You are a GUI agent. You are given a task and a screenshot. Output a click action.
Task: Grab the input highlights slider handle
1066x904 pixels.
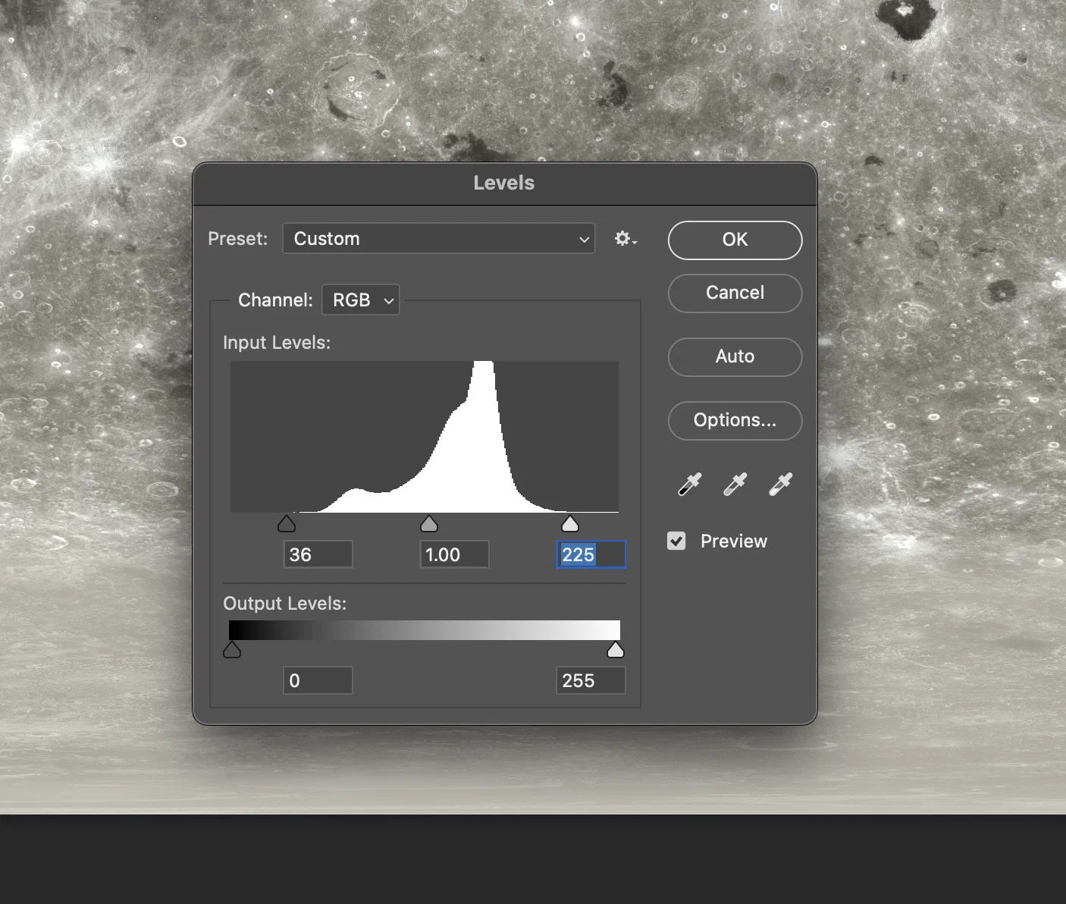570,524
